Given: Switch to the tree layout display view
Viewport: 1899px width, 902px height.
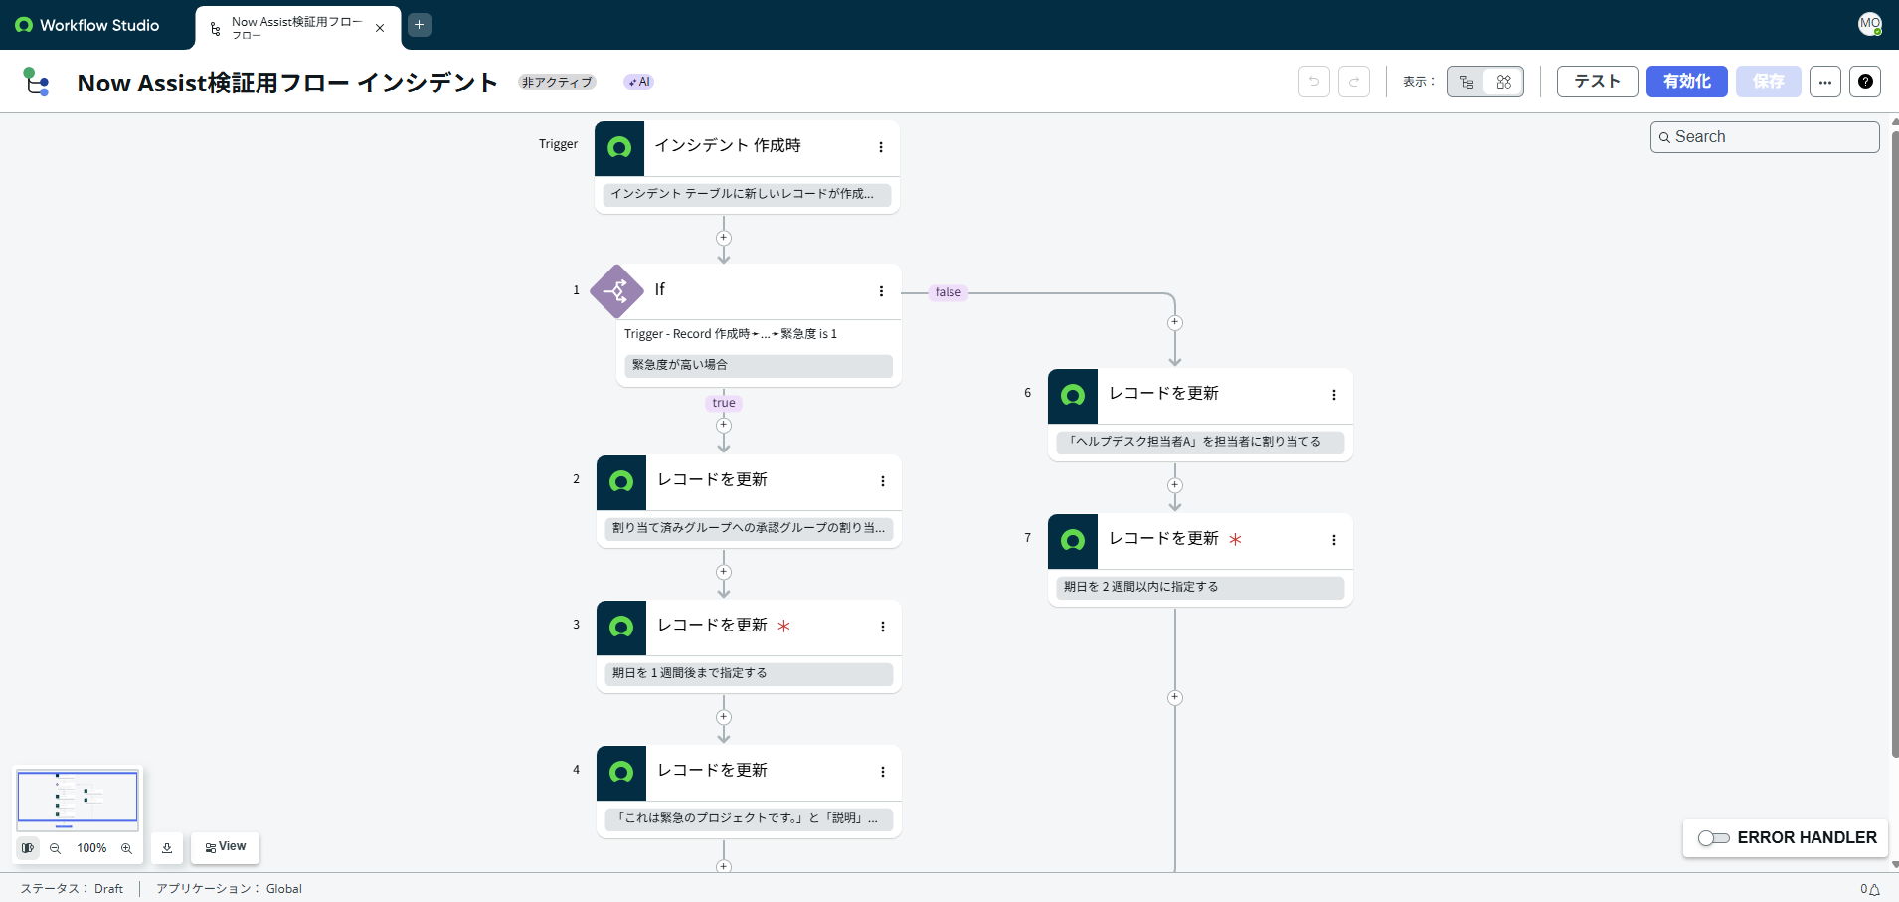Looking at the screenshot, I should tap(1467, 82).
